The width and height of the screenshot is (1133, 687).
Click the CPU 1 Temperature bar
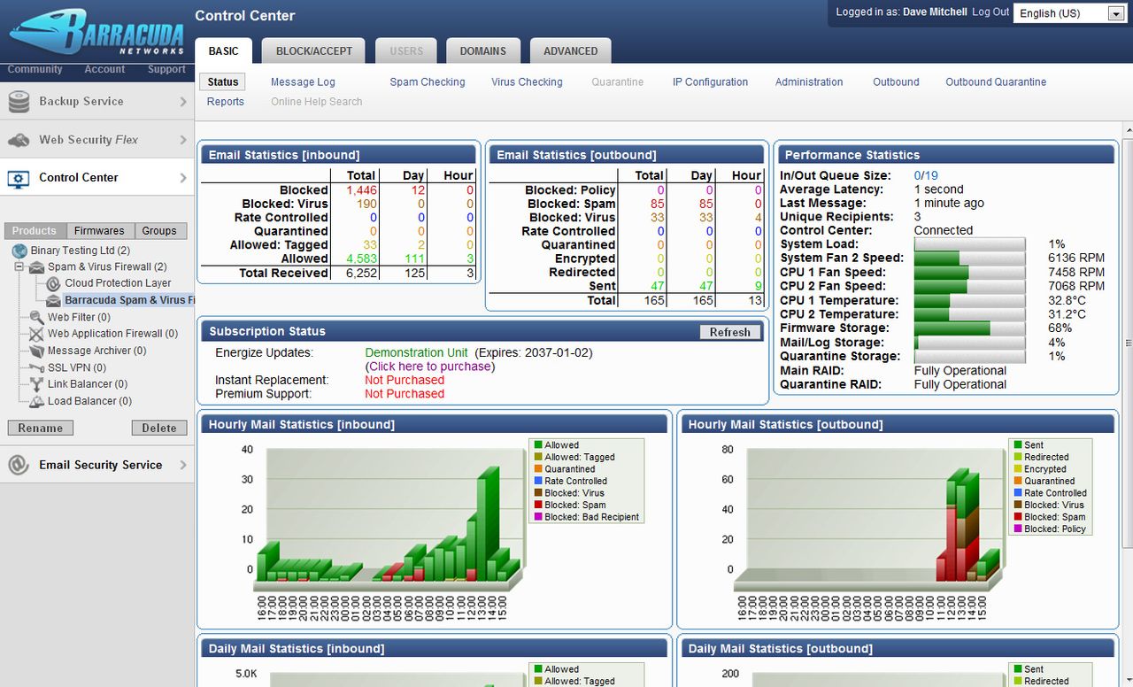[970, 300]
